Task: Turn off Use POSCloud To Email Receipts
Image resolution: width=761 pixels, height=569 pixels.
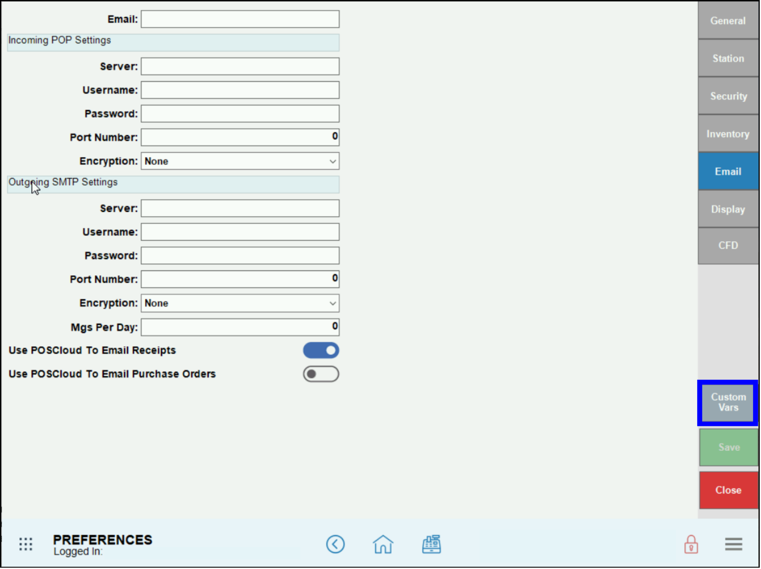Action: tap(321, 351)
